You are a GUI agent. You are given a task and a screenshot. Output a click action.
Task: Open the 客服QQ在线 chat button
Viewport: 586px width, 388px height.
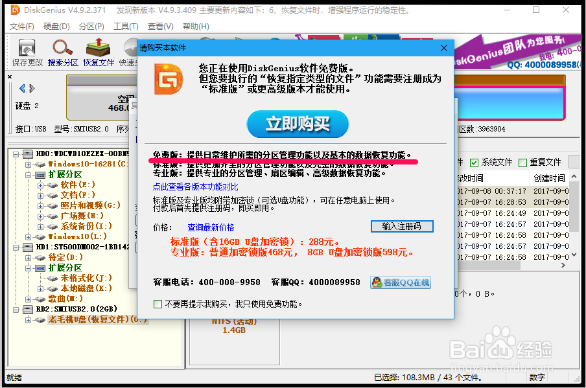(401, 282)
